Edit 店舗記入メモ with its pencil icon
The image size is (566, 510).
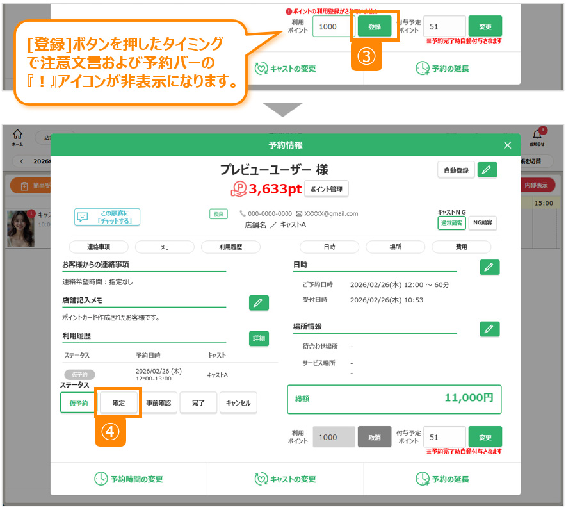(x=259, y=303)
